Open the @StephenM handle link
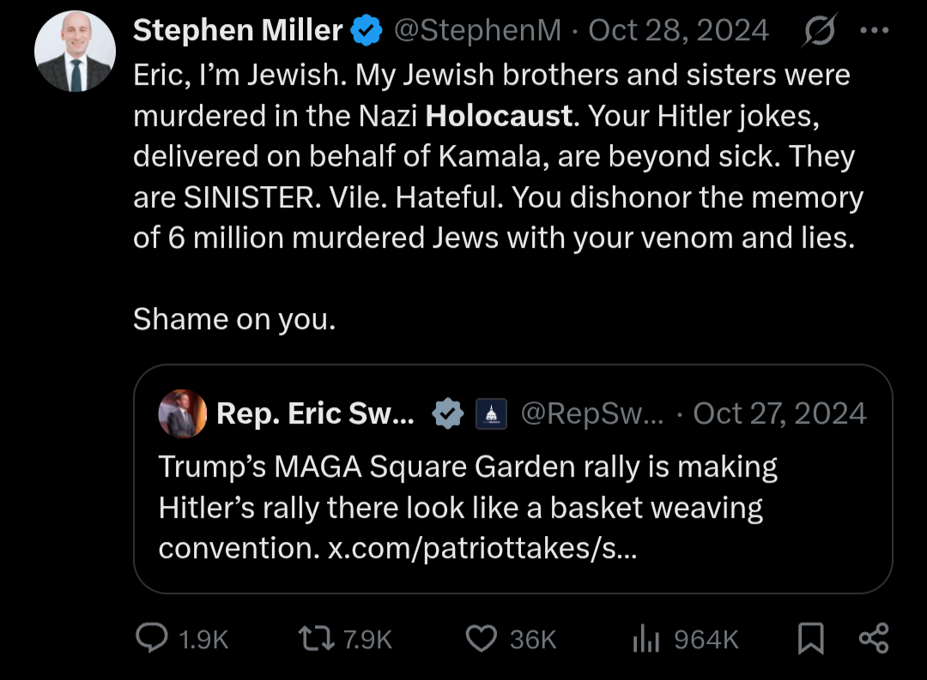The width and height of the screenshot is (927, 680). click(476, 32)
